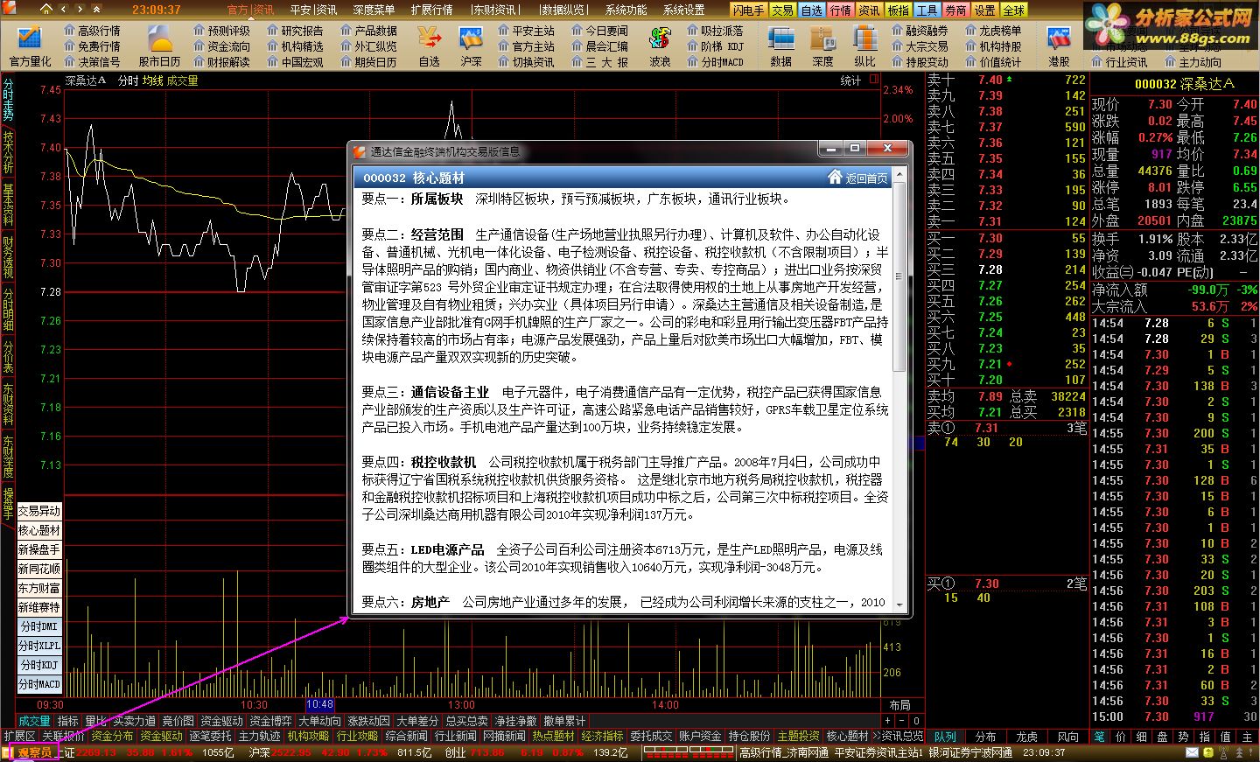Open the mail envelope icon in status bar
The image size is (1260, 762).
tap(1192, 752)
